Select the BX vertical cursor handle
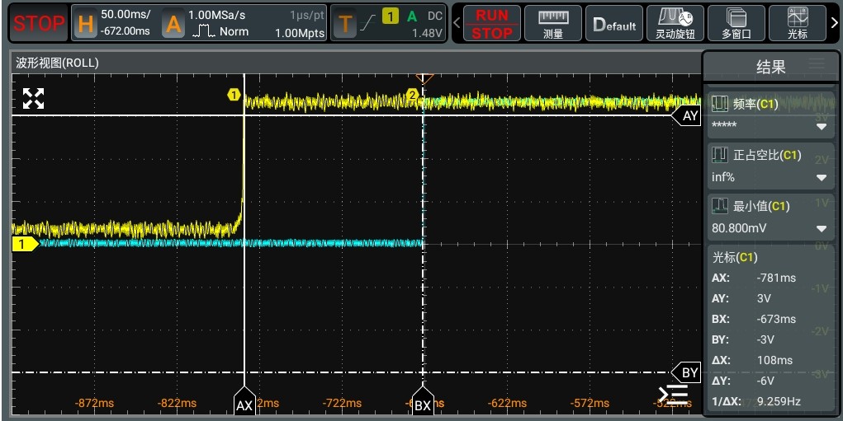The image size is (843, 421). point(423,405)
